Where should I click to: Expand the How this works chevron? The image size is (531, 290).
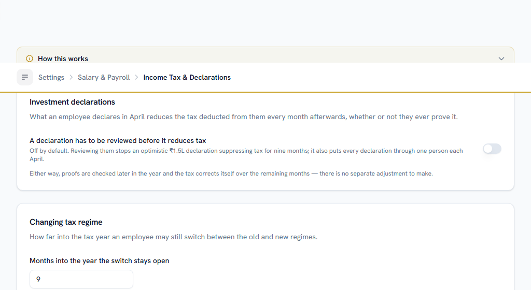tap(501, 59)
